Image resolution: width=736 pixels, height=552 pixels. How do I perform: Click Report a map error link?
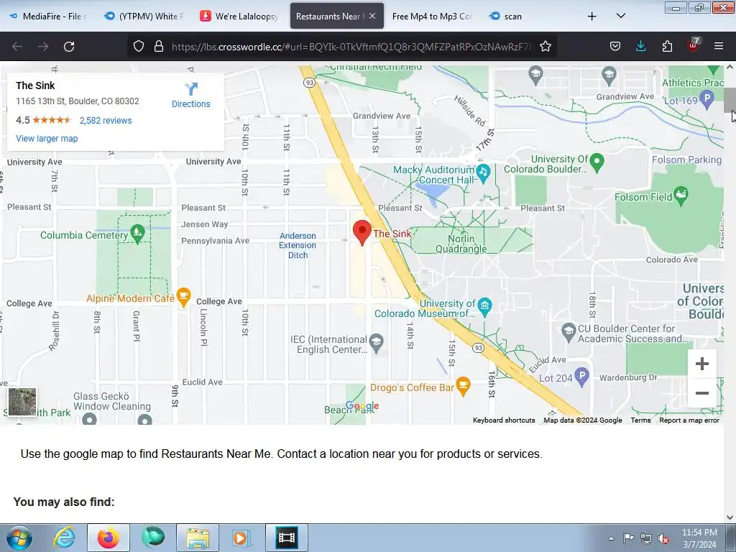[x=689, y=420]
